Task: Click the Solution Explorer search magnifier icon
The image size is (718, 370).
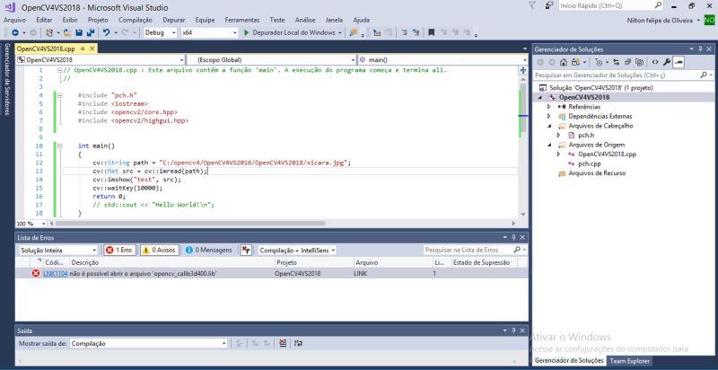Action: pyautogui.click(x=704, y=75)
